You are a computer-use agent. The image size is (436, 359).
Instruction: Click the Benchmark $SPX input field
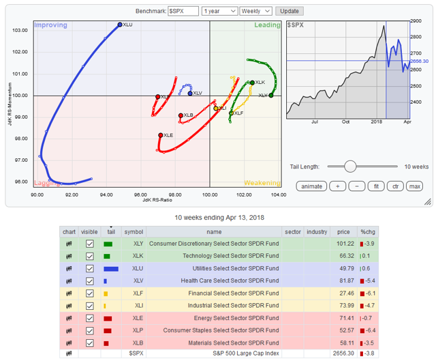[183, 11]
